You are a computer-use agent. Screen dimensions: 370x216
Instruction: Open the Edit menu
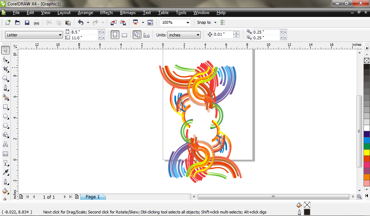pyautogui.click(x=30, y=13)
